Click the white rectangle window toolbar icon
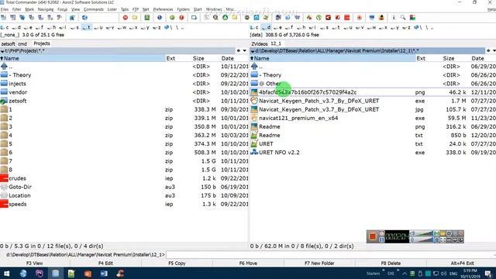Image resolution: width=496 pixels, height=279 pixels. pos(194,18)
